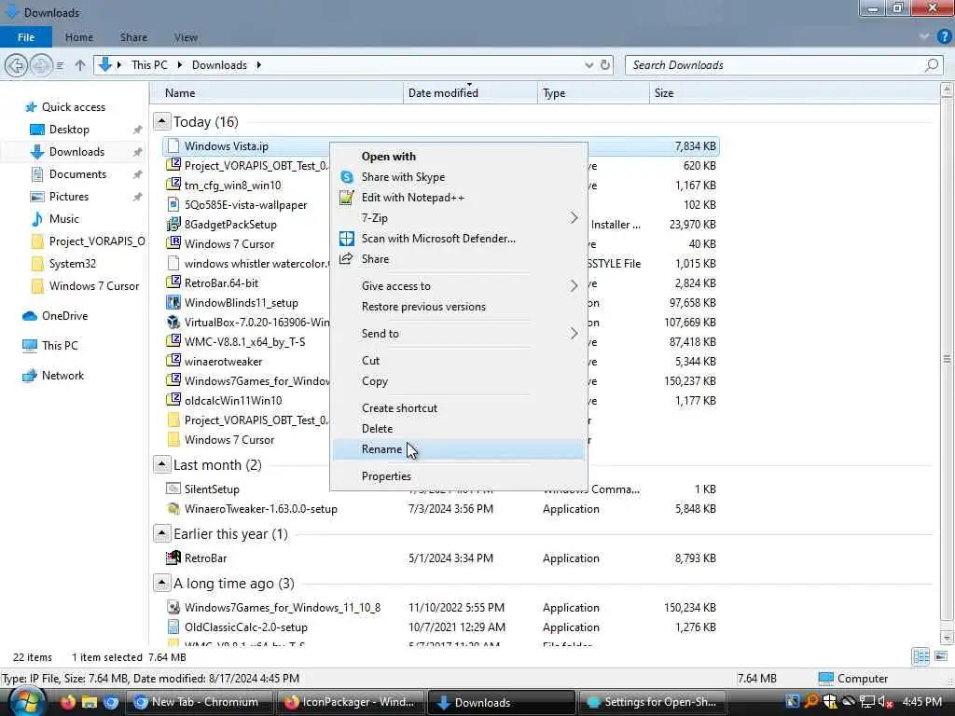955x716 pixels.
Task: Open Documents in navigation pane
Action: click(77, 174)
